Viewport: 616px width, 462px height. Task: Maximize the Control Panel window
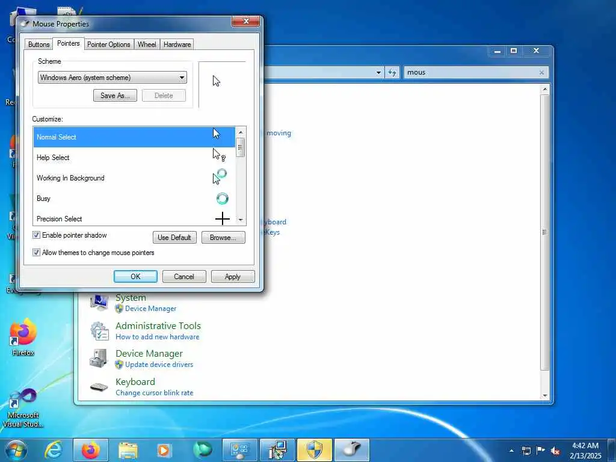click(514, 51)
